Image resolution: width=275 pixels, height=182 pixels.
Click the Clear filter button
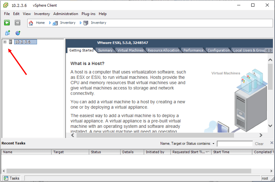pyautogui.click(x=259, y=144)
